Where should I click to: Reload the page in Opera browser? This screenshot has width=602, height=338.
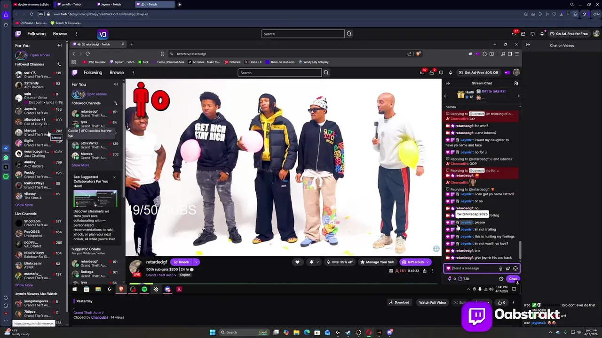point(32,14)
